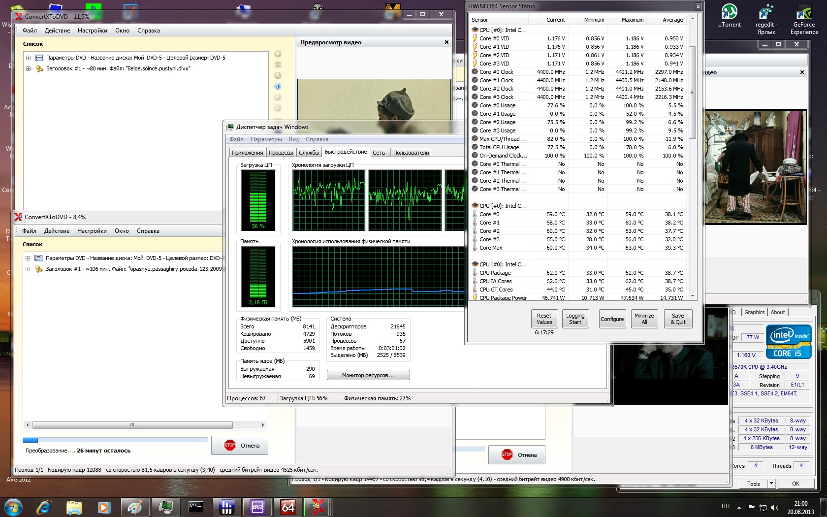
Task: Click the conversion progress bar showing 26 минут осталось
Action: (x=115, y=440)
